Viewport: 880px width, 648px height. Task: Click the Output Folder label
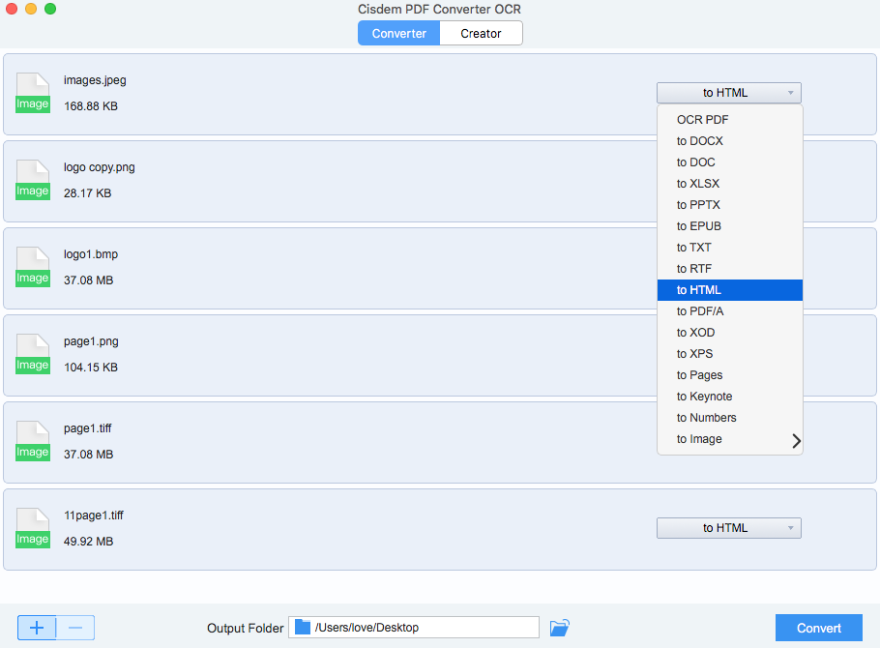point(246,629)
